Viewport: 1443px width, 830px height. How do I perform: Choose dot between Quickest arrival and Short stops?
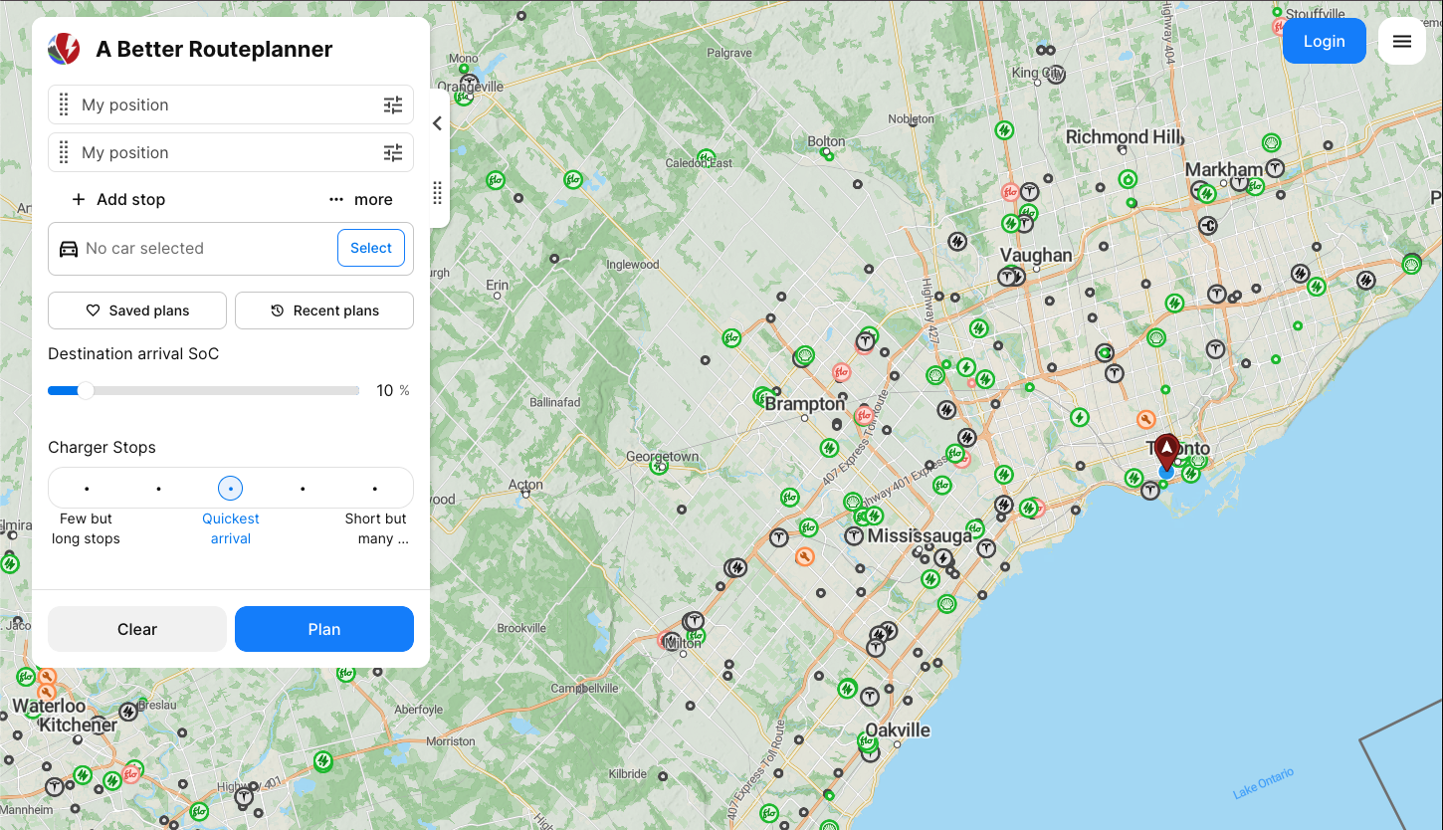303,489
